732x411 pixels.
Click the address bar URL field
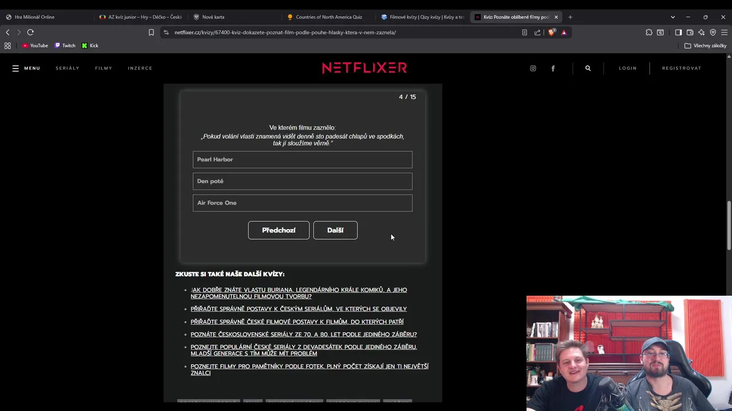pos(343,33)
